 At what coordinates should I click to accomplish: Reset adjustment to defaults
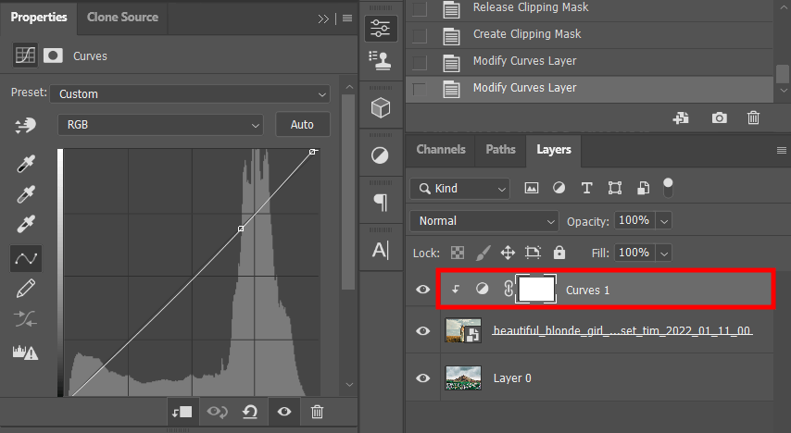250,412
